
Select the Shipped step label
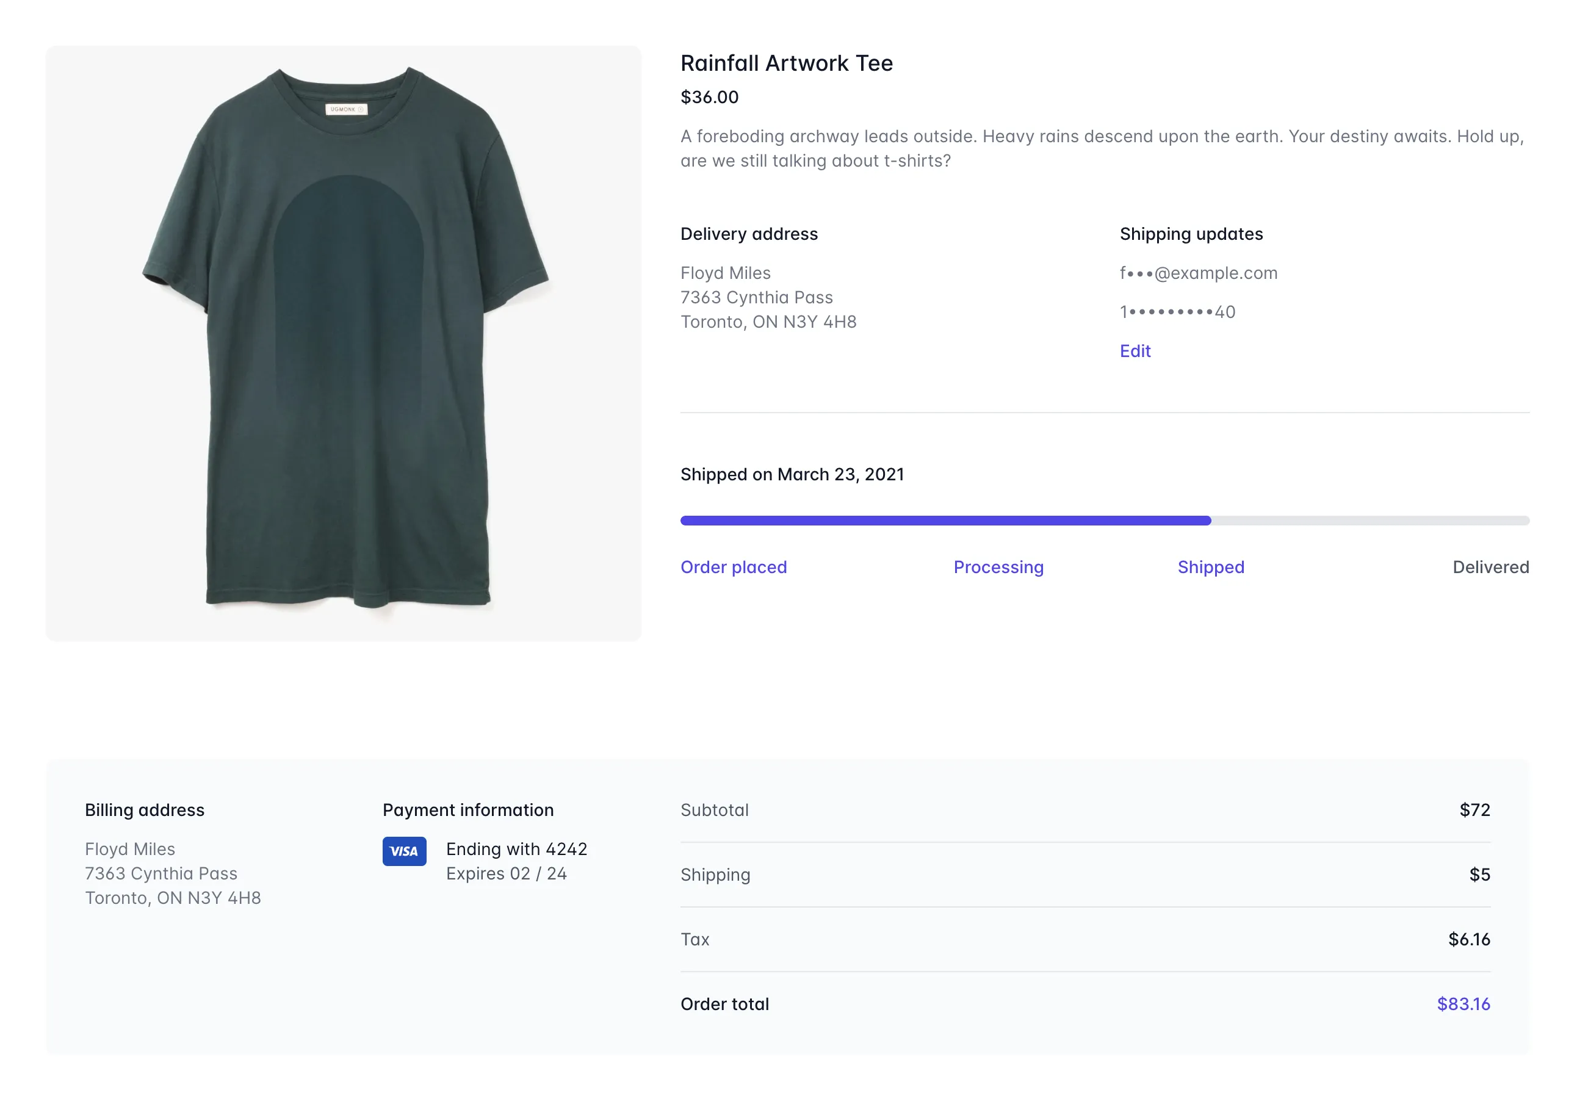coord(1210,568)
